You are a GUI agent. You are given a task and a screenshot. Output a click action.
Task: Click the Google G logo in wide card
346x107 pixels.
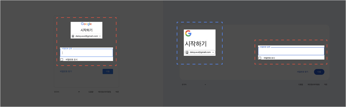point(188,33)
